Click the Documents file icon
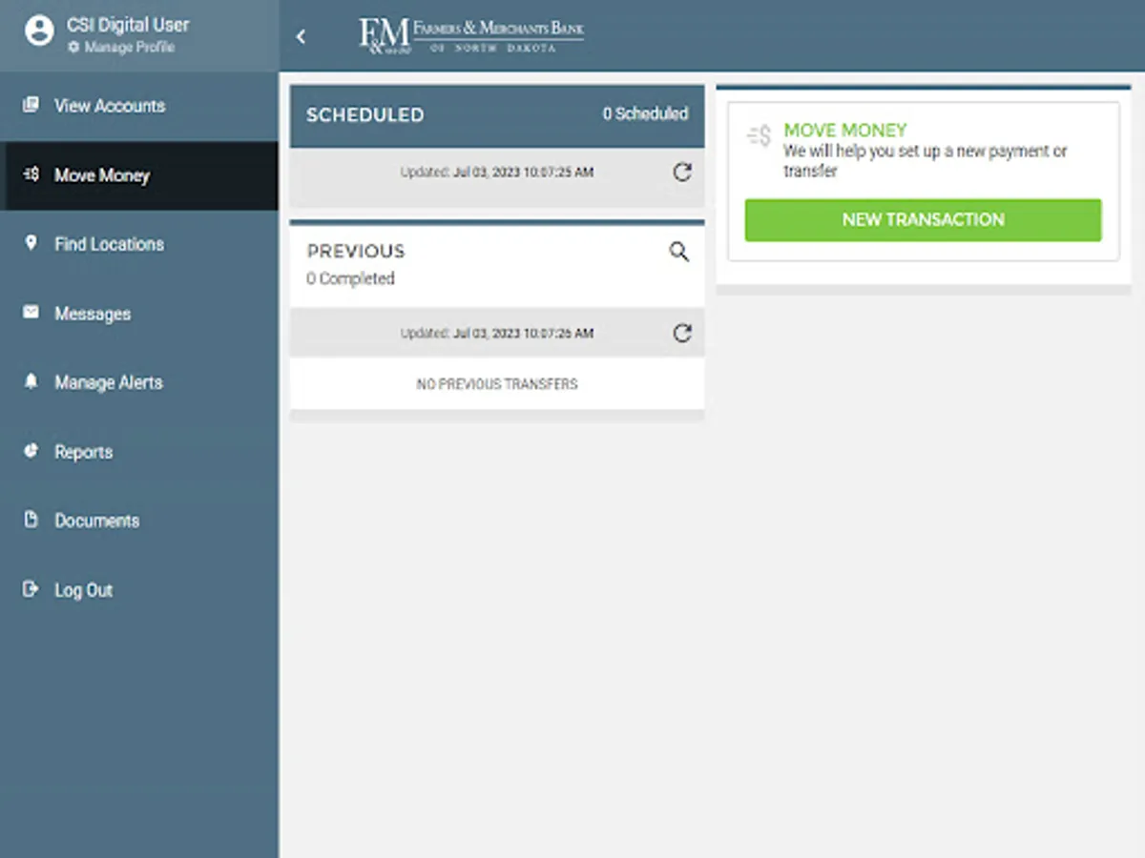The height and width of the screenshot is (858, 1145). click(x=29, y=521)
